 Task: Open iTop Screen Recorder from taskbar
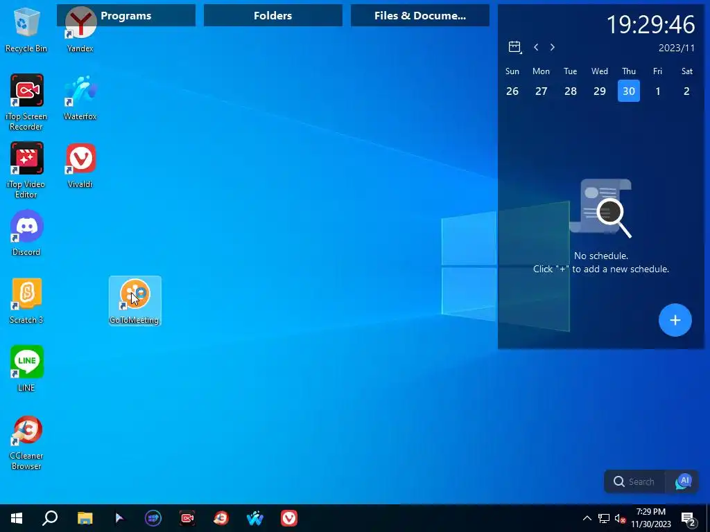(x=187, y=518)
